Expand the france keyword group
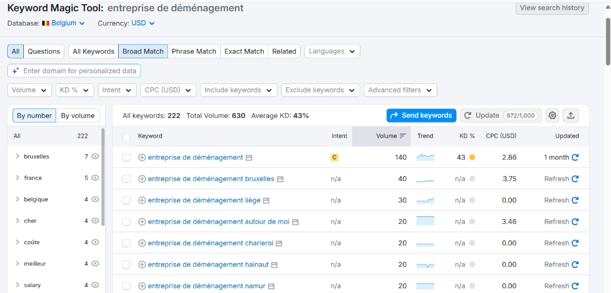This screenshot has width=611, height=293. 17,178
